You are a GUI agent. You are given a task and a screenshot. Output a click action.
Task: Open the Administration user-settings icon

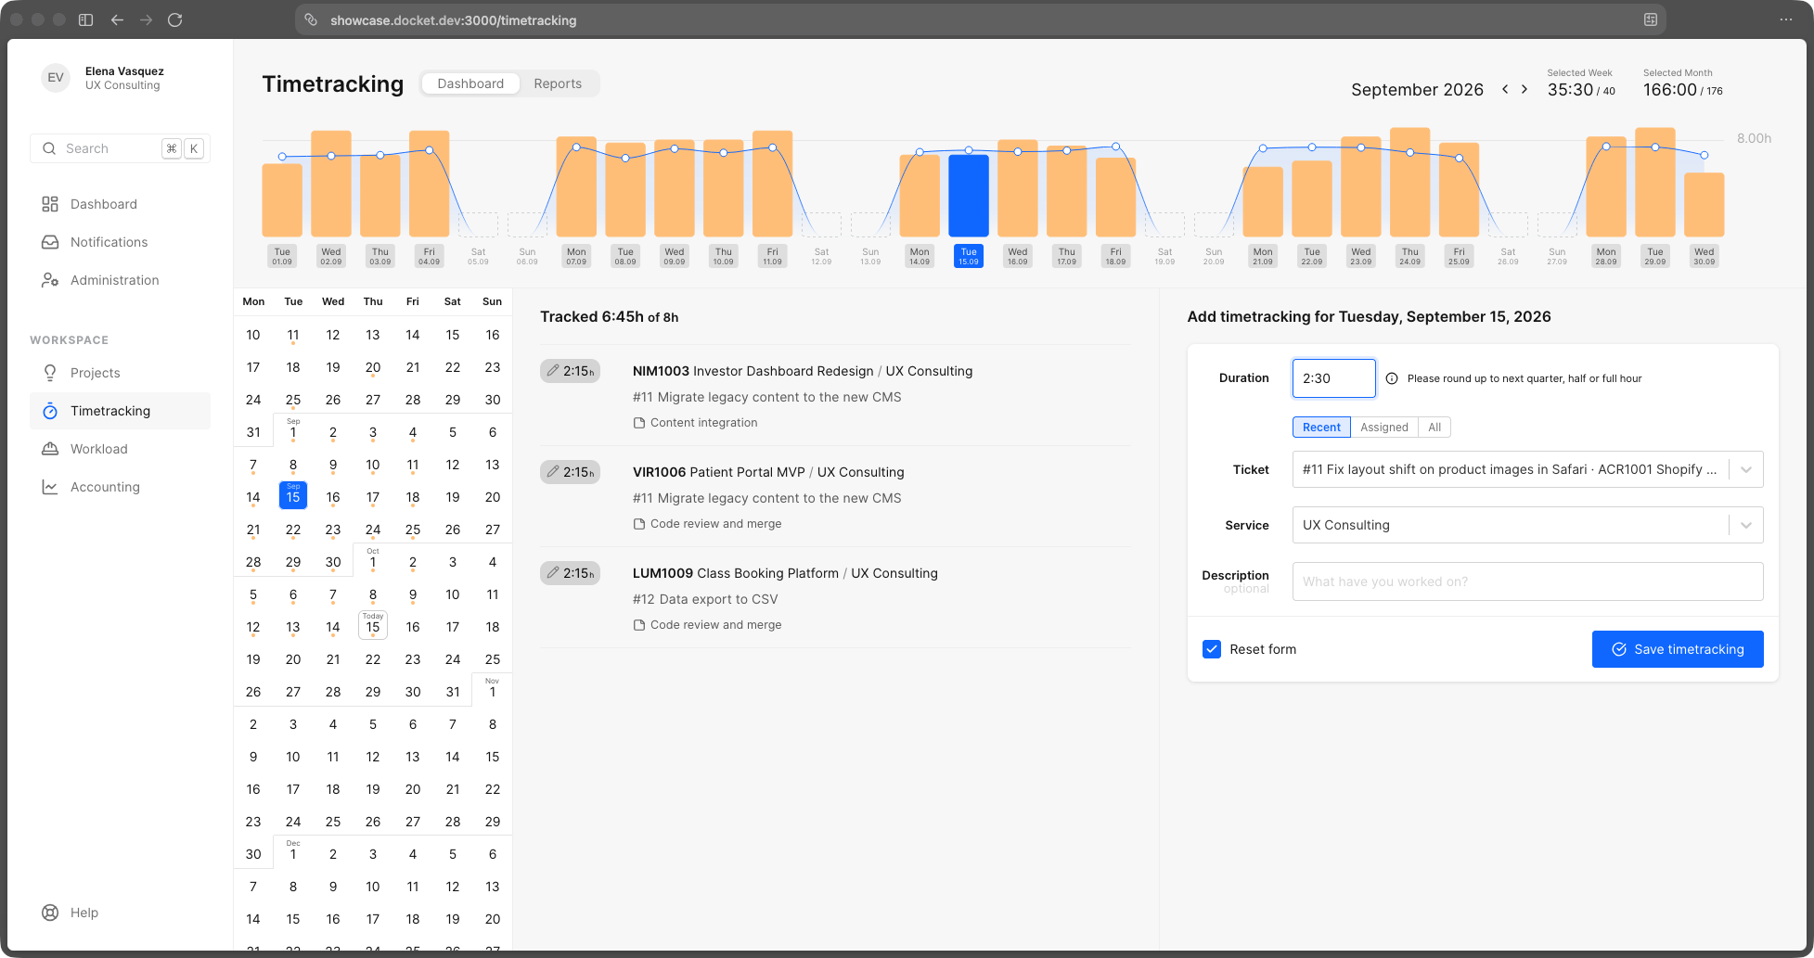tap(50, 280)
